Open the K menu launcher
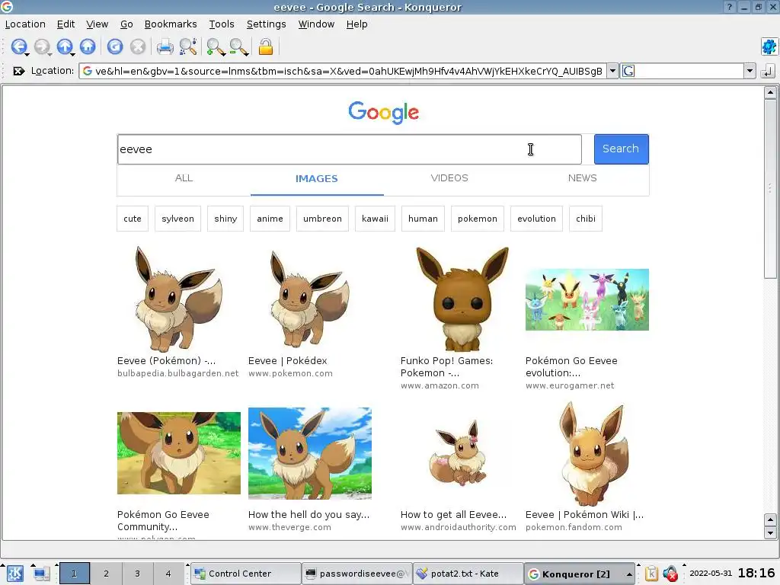The height and width of the screenshot is (585, 780). click(x=14, y=574)
